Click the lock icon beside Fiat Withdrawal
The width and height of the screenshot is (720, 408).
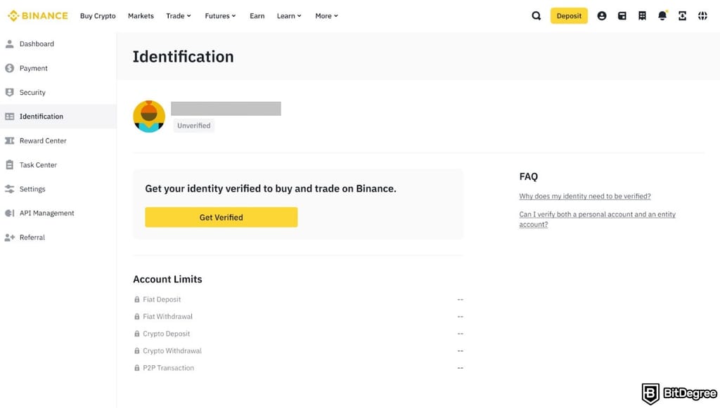coord(137,316)
